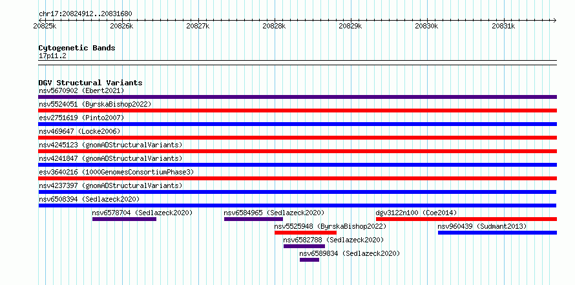Open the nsv6582788 (Sedlazeck2020) label

pyautogui.click(x=334, y=240)
